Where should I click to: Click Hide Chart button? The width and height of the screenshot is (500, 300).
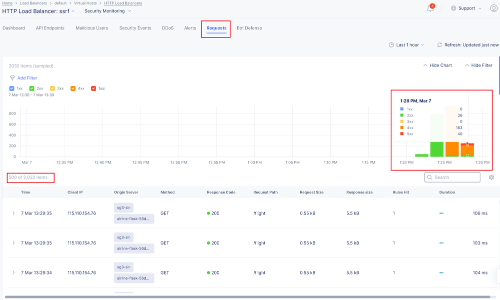tap(437, 65)
